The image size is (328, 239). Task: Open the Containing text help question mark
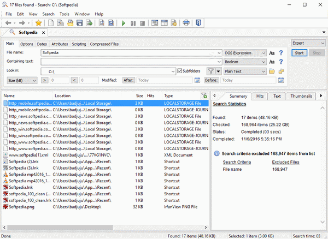[281, 62]
